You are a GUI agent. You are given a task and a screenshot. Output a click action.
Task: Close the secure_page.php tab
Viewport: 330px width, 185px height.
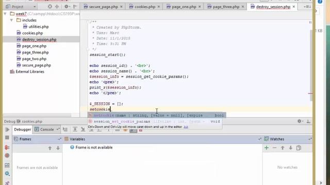tap(122, 7)
